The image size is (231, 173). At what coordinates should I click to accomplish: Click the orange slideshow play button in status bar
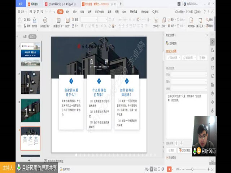tap(169, 169)
